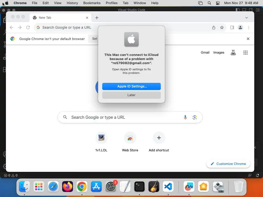Click the Chrome icon in the Dock
The image size is (263, 197).
[82, 187]
